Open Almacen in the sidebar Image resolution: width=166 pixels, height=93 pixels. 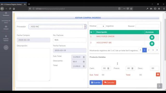(x=6, y=28)
